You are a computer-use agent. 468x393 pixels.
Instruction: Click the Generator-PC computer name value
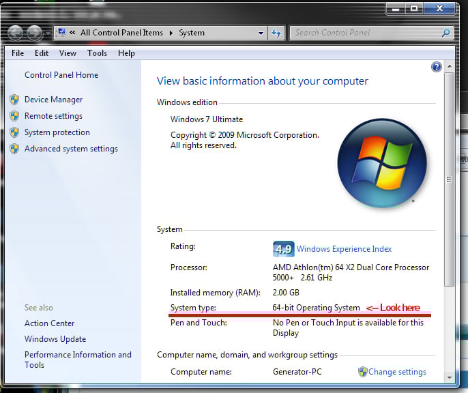pyautogui.click(x=297, y=372)
